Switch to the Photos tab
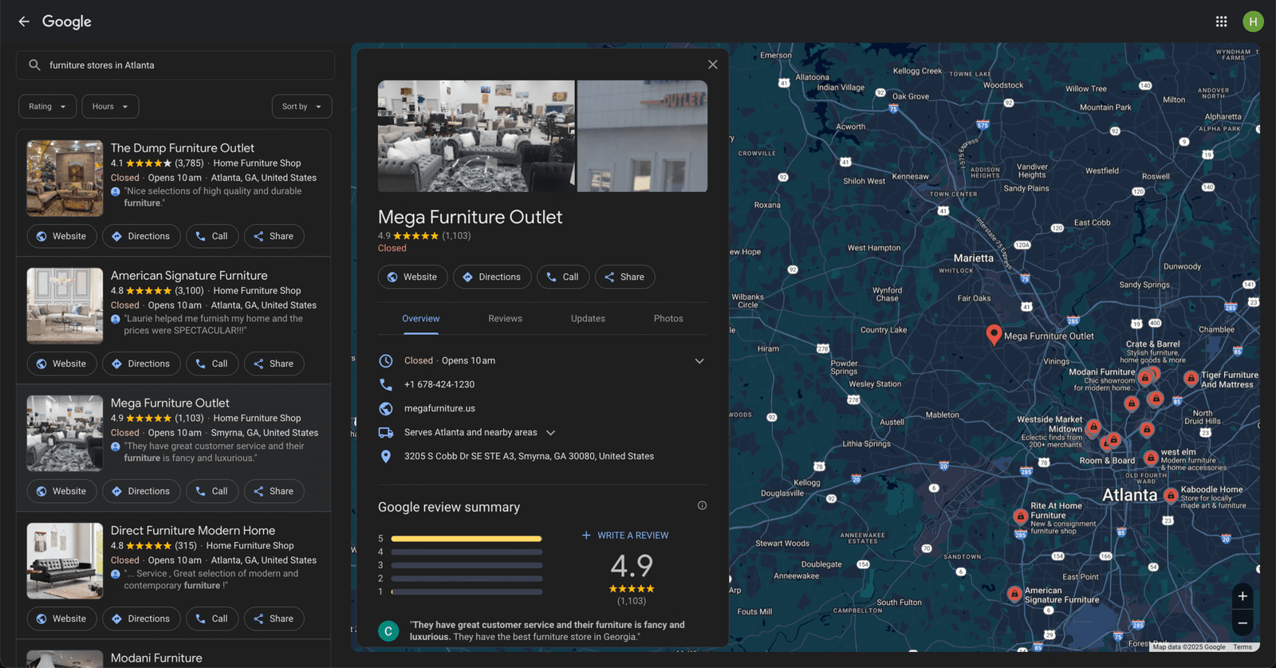The width and height of the screenshot is (1276, 668). (668, 319)
